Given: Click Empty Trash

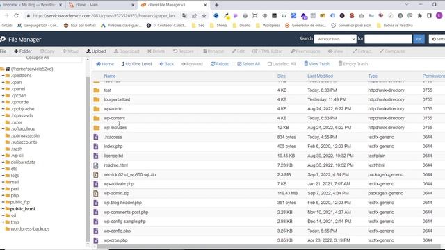Looking at the screenshot, I should click(x=353, y=64).
